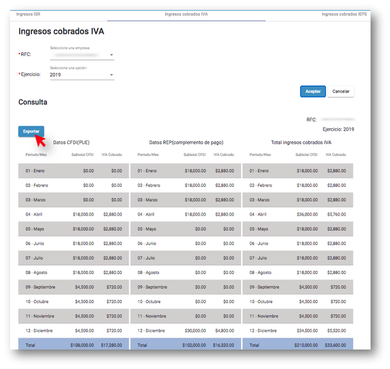This screenshot has height=369, width=390.
Task: Click $17,280.00 total IVA in CFDI(PUE) table
Action: pos(111,345)
